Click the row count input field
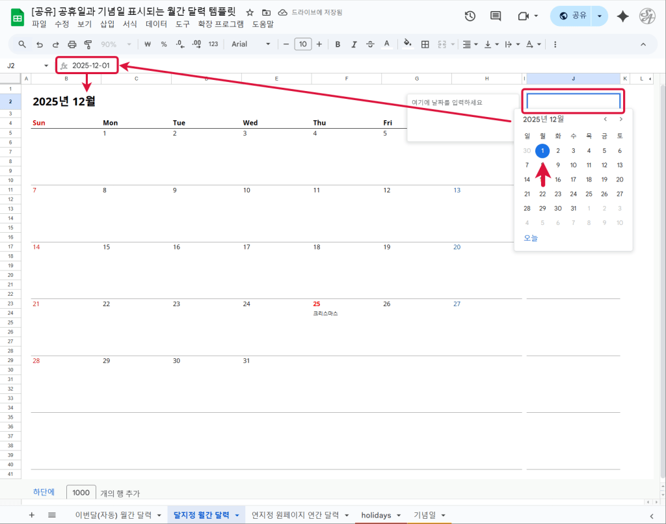The height and width of the screenshot is (524, 666). [x=81, y=493]
